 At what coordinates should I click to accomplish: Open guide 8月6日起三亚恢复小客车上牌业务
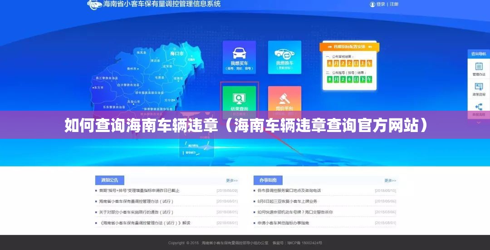[287, 201]
